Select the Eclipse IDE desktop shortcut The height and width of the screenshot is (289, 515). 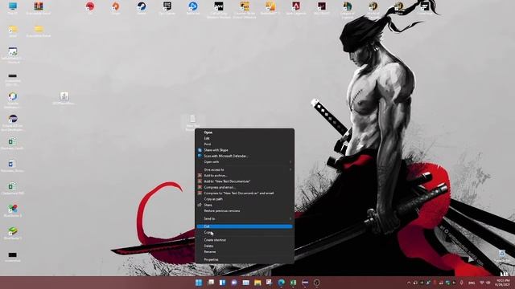tap(13, 123)
